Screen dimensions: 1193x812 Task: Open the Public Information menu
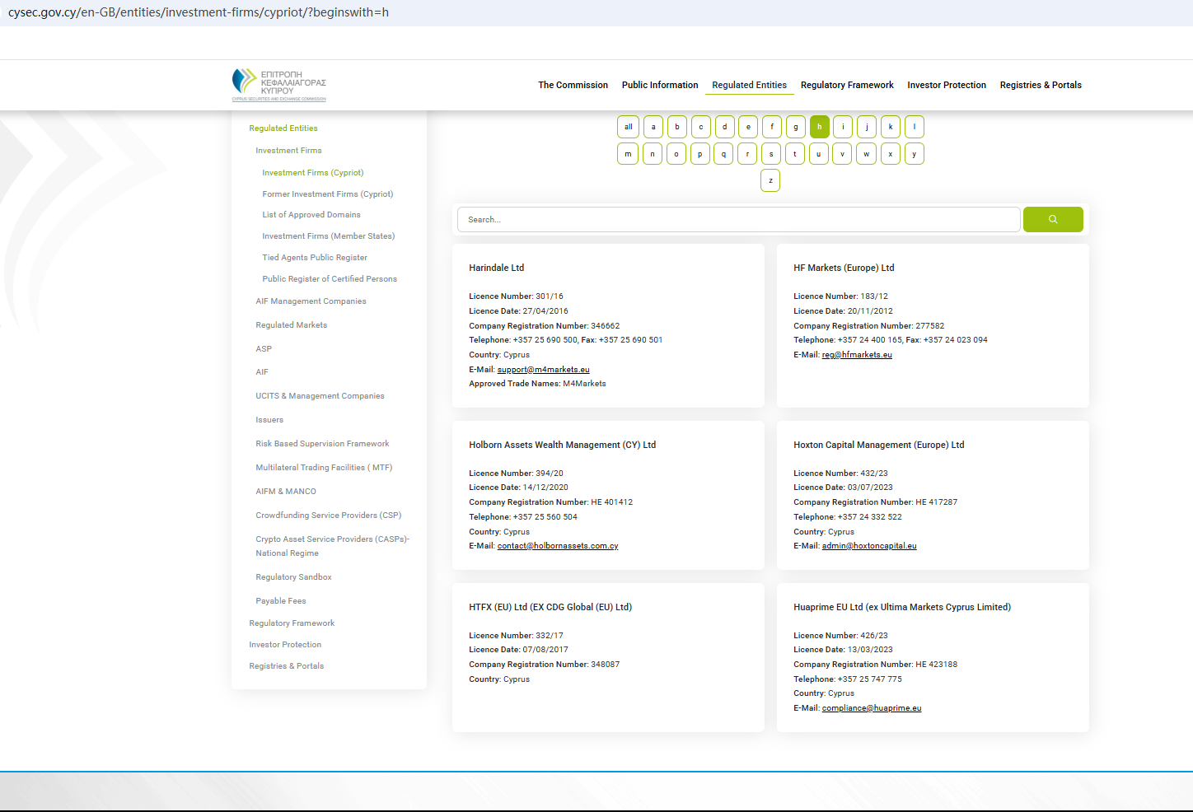tap(659, 85)
